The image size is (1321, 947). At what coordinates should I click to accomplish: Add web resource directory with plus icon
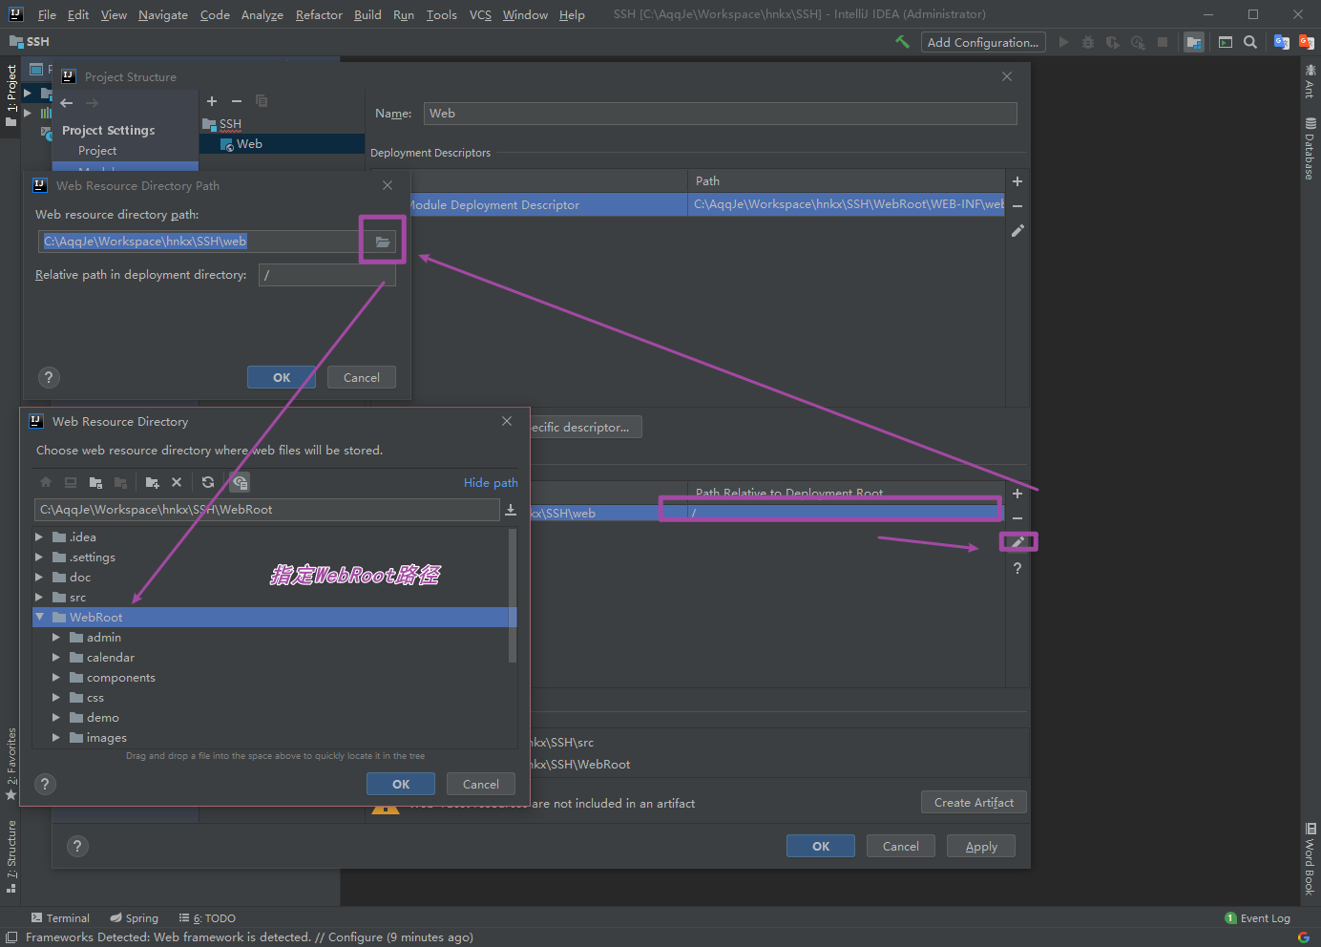point(1017,494)
